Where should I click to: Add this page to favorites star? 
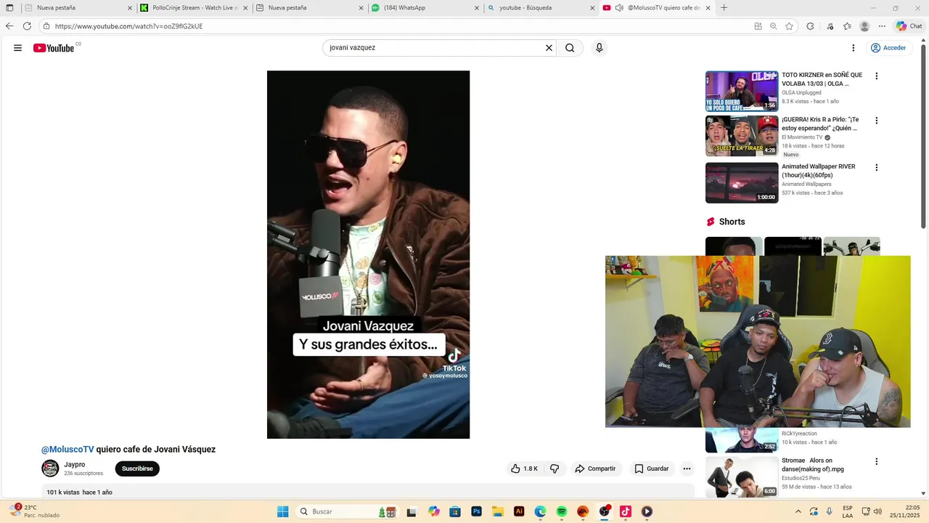pyautogui.click(x=789, y=26)
